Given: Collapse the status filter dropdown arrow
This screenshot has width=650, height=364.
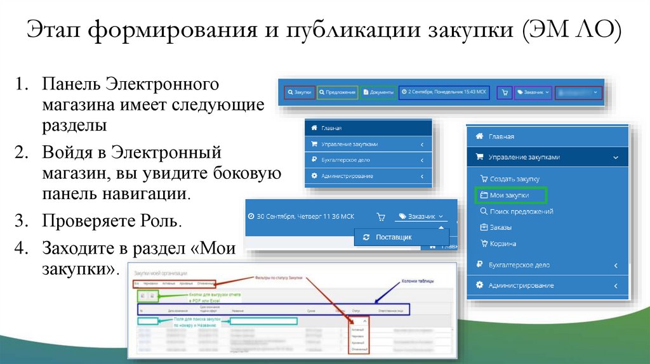Looking at the screenshot, I should [365, 321].
